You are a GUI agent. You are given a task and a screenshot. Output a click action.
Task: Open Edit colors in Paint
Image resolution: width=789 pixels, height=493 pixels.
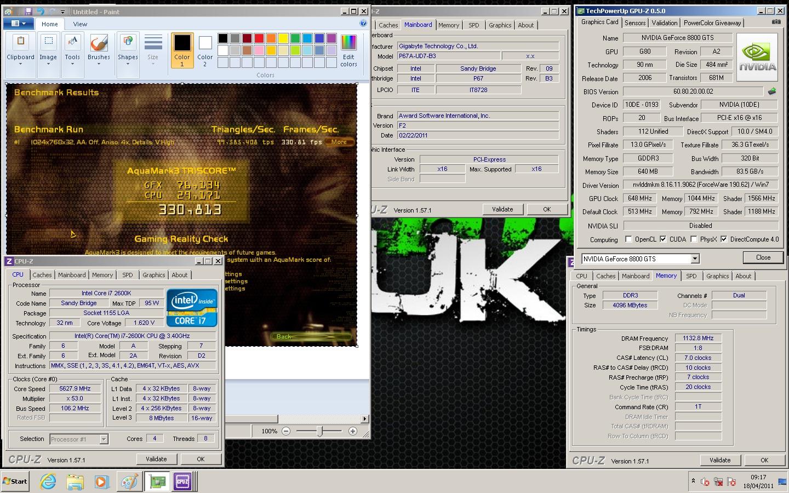[348, 51]
